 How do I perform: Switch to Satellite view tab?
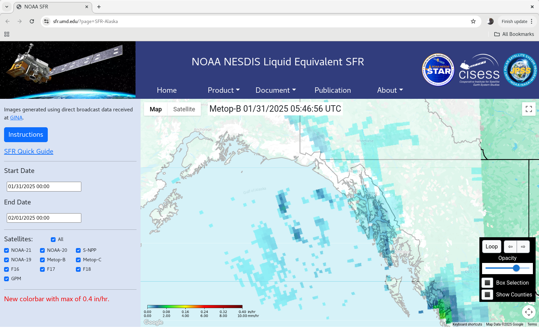[184, 109]
